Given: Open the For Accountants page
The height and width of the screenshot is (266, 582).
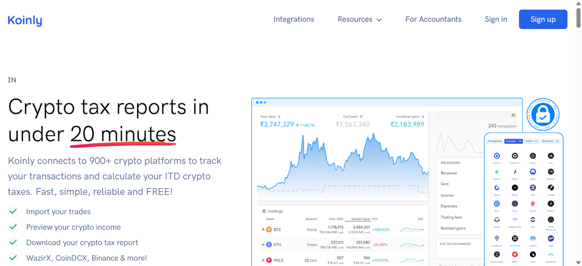Looking at the screenshot, I should tap(433, 19).
